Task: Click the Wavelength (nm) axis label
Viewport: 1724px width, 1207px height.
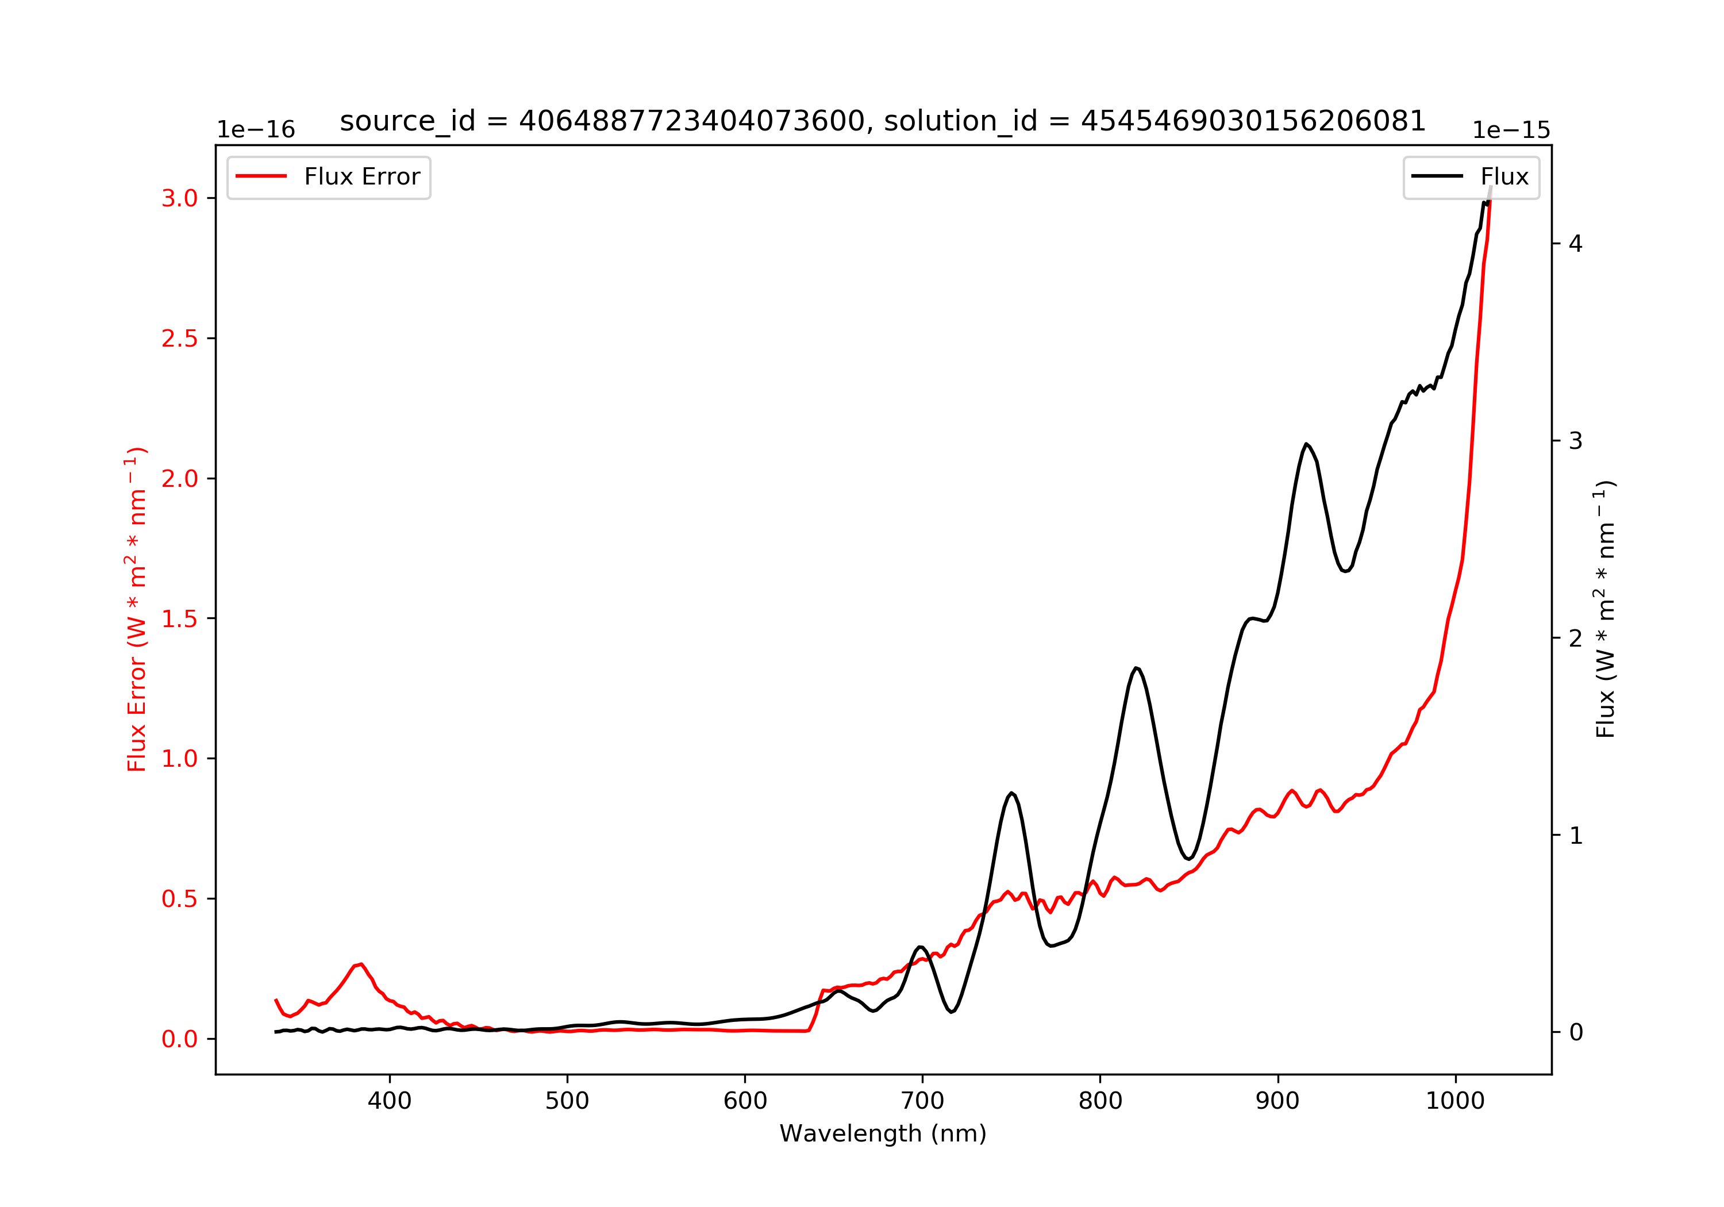Action: (883, 1133)
